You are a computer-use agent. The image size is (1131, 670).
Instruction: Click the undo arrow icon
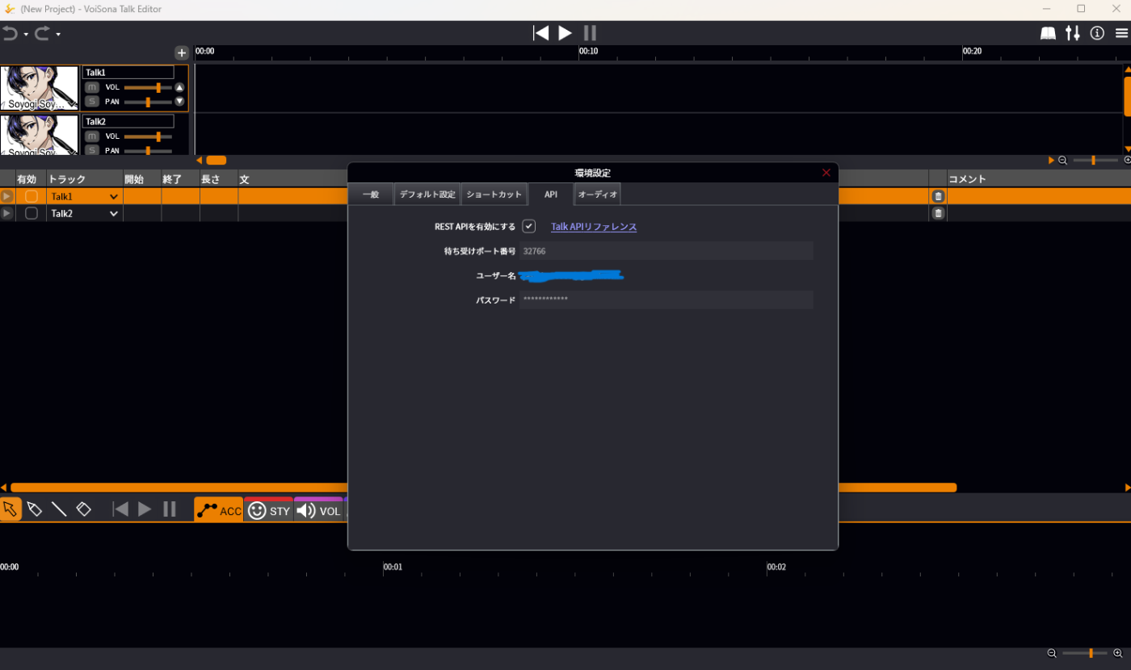tap(10, 33)
